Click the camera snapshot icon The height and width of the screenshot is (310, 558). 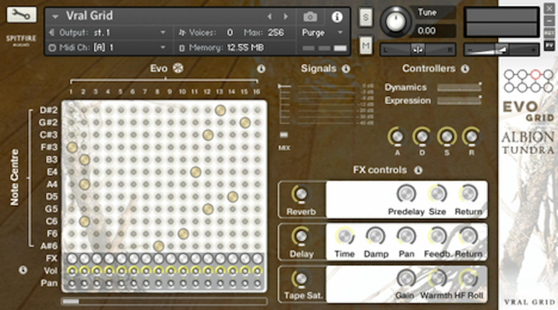pyautogui.click(x=310, y=17)
